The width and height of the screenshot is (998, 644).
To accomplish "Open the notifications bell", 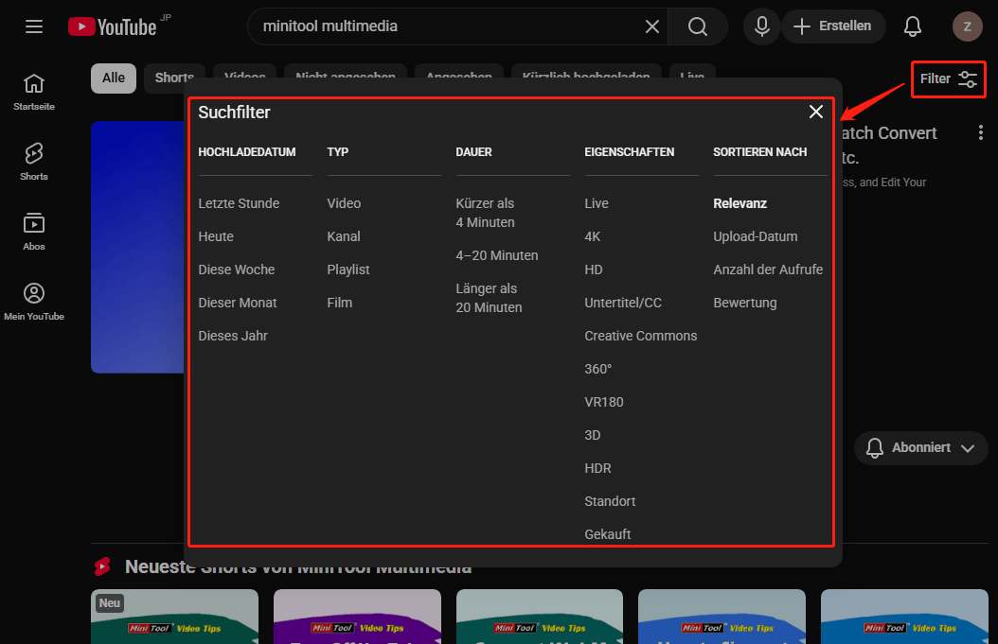I will (913, 26).
